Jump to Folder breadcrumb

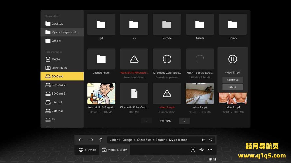pos(160,140)
